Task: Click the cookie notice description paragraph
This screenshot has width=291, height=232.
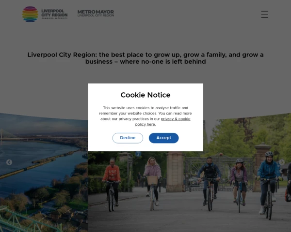Action: (x=145, y=116)
